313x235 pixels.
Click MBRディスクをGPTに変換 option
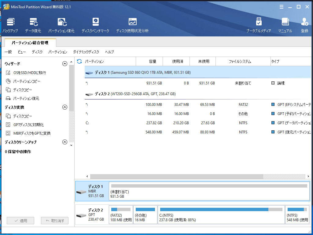pos(32,133)
